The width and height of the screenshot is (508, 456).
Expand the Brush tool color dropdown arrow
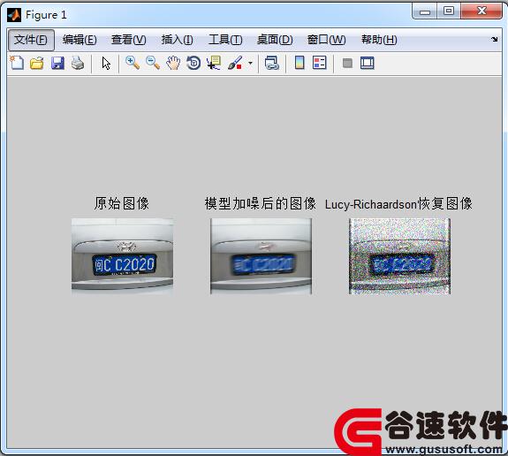(x=250, y=64)
